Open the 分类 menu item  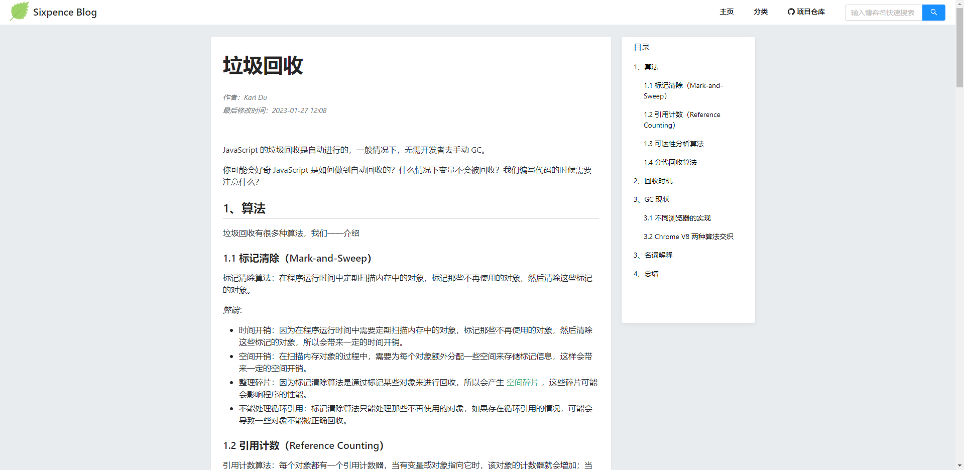tap(761, 12)
